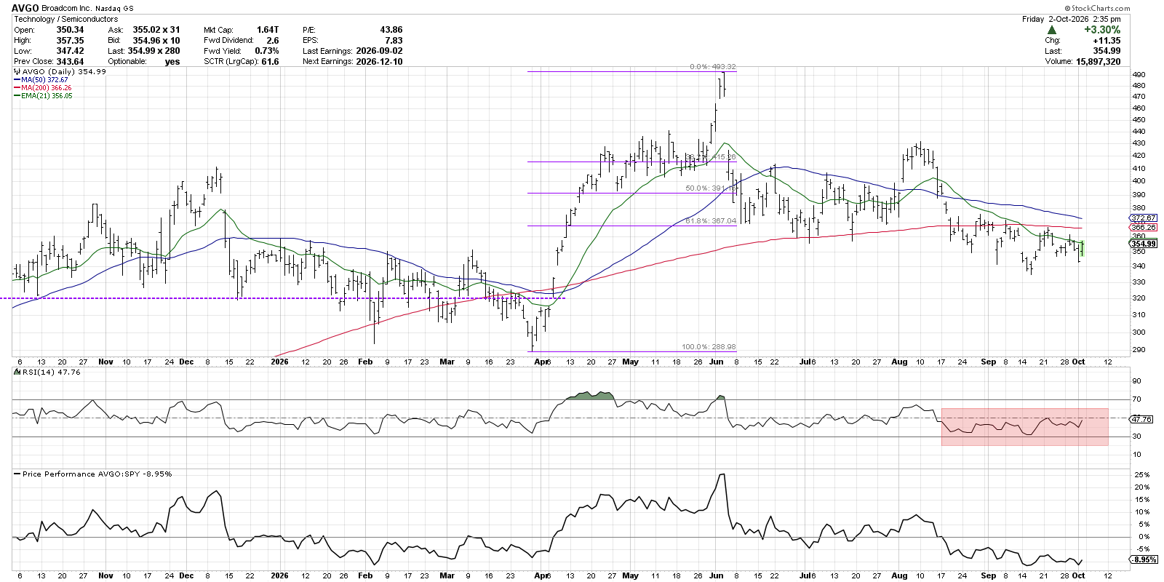Click the RSI(14) 47.76 panel title
Image resolution: width=1164 pixels, height=582 pixels.
(x=51, y=372)
